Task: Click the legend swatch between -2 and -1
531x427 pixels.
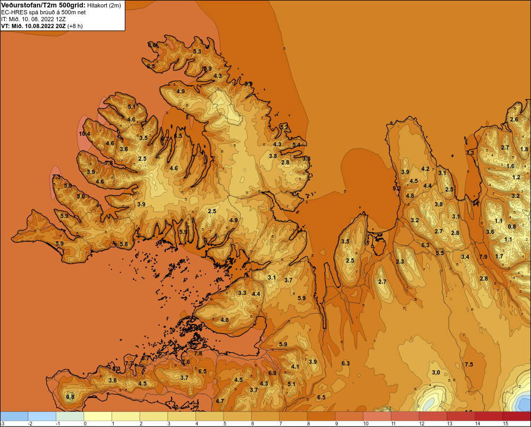Action: [x=42, y=416]
